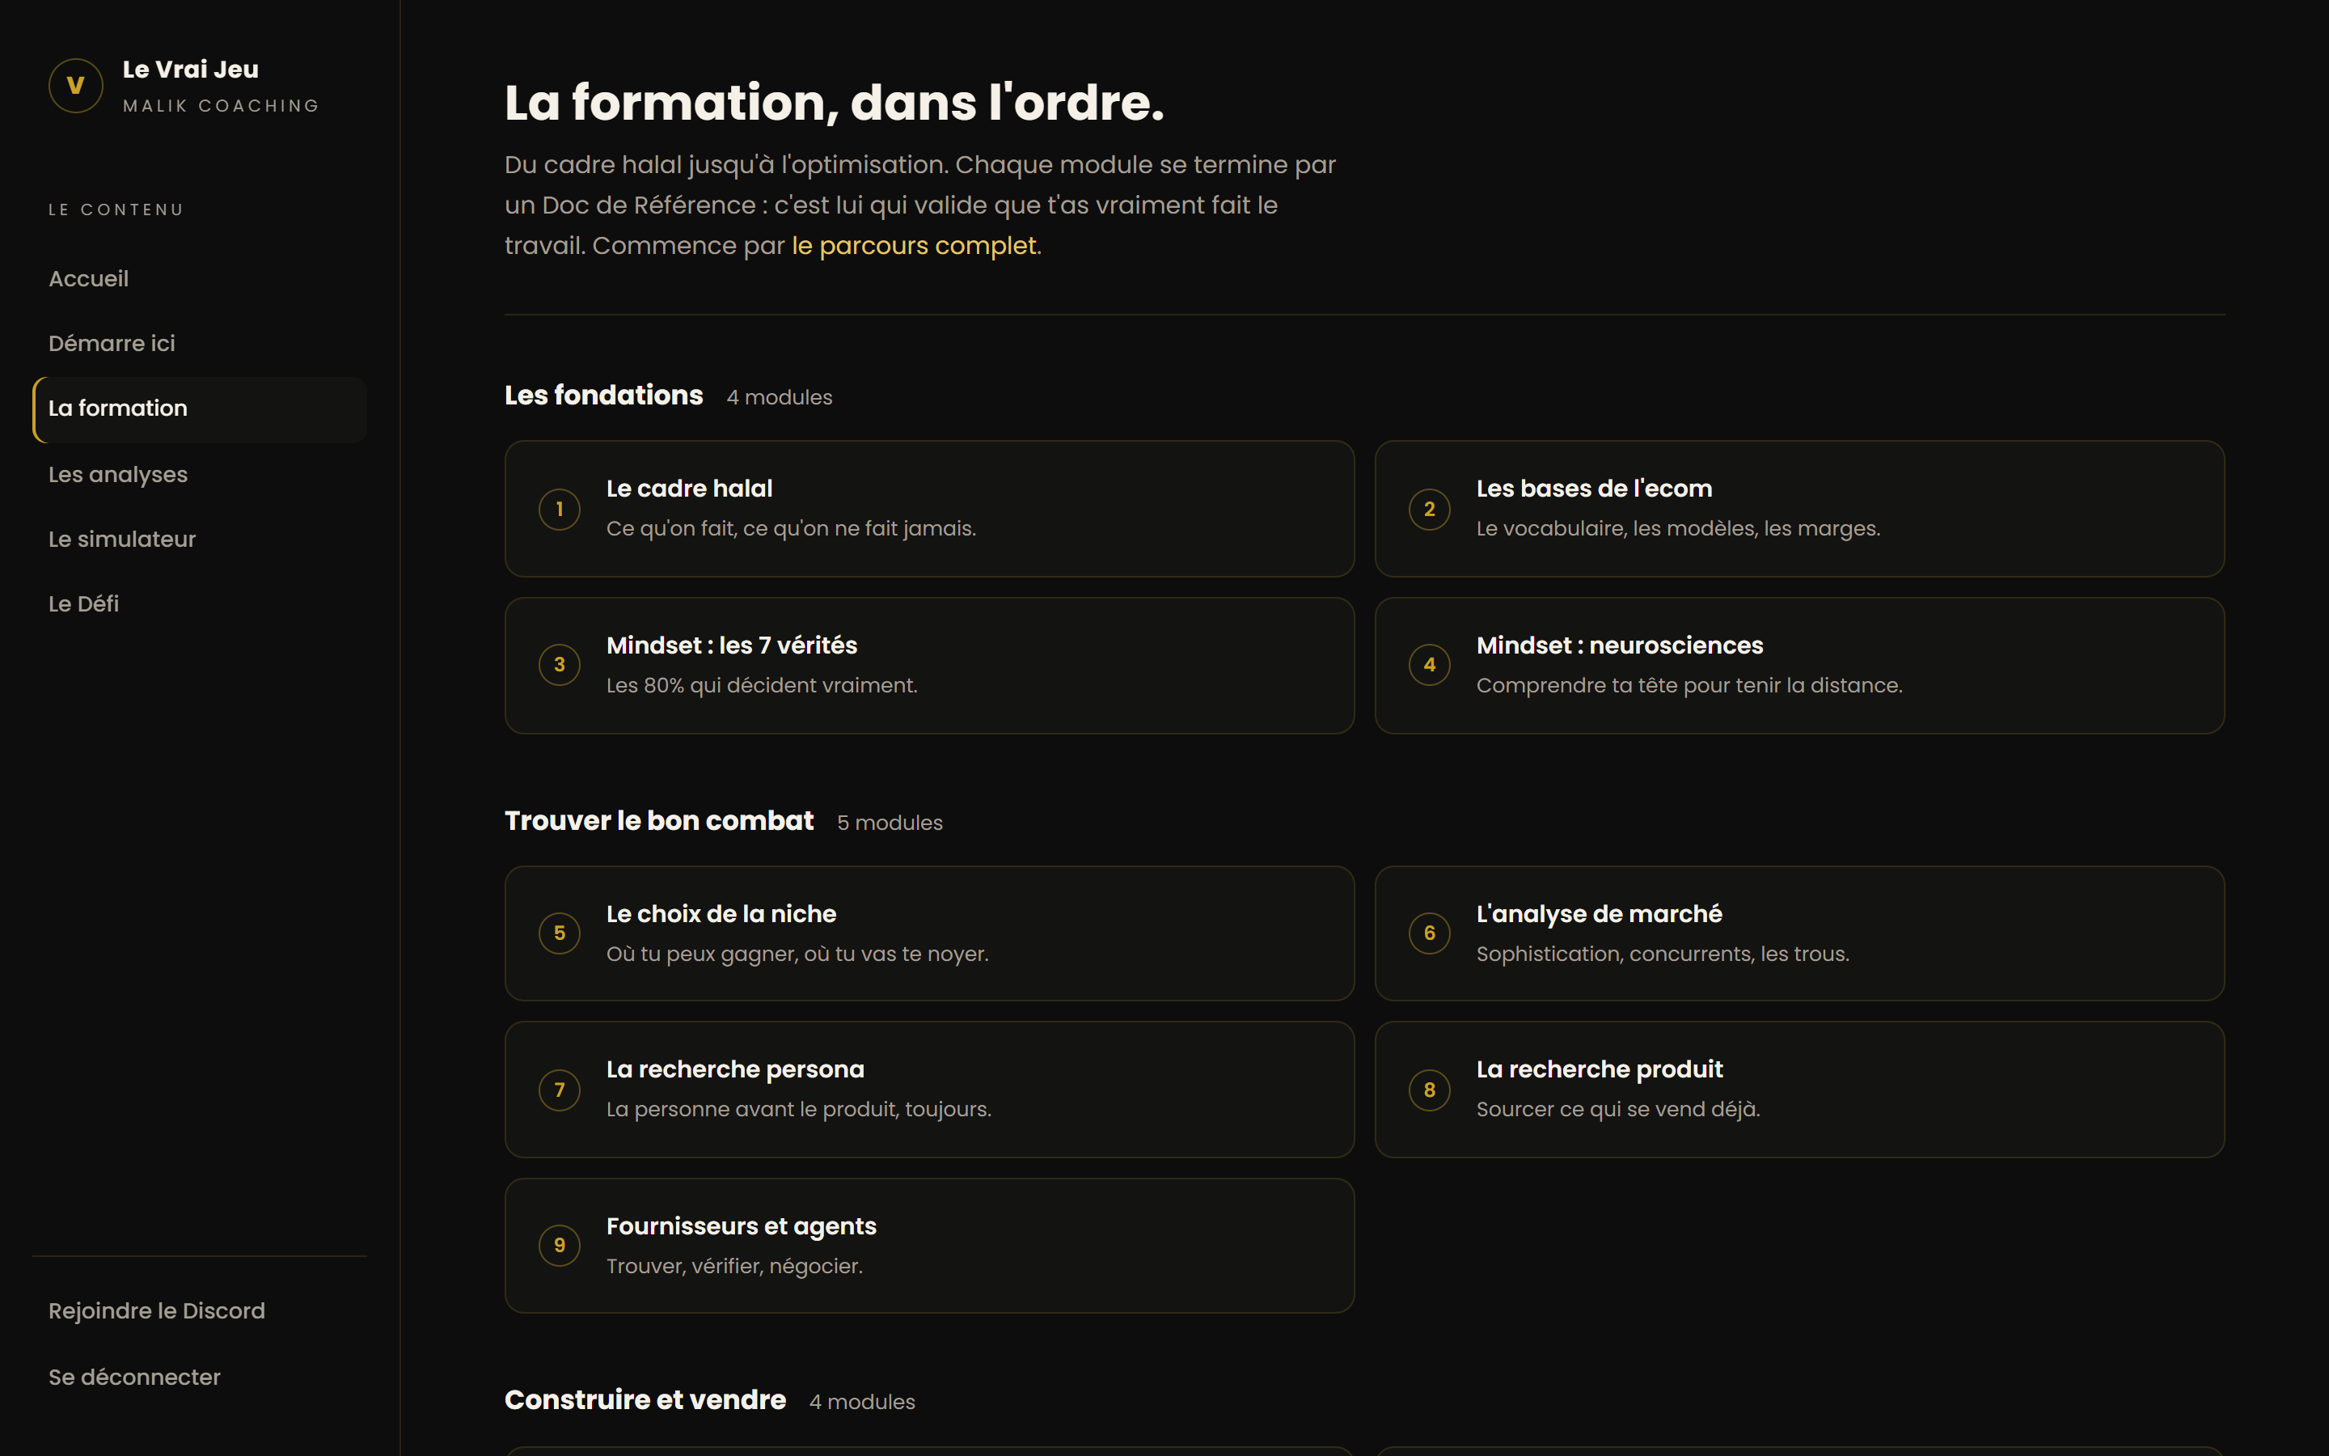Click 'La formation, dans l'ordre.' page title
Screen dimensions: 2329x1456
coord(835,102)
